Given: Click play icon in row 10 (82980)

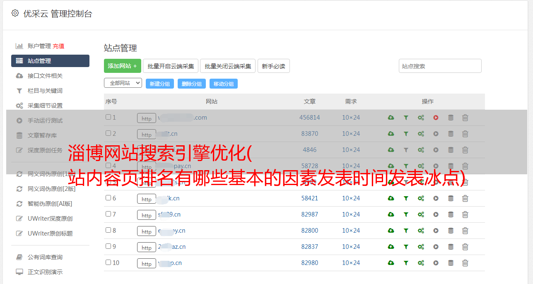Looking at the screenshot, I should click(436, 263).
